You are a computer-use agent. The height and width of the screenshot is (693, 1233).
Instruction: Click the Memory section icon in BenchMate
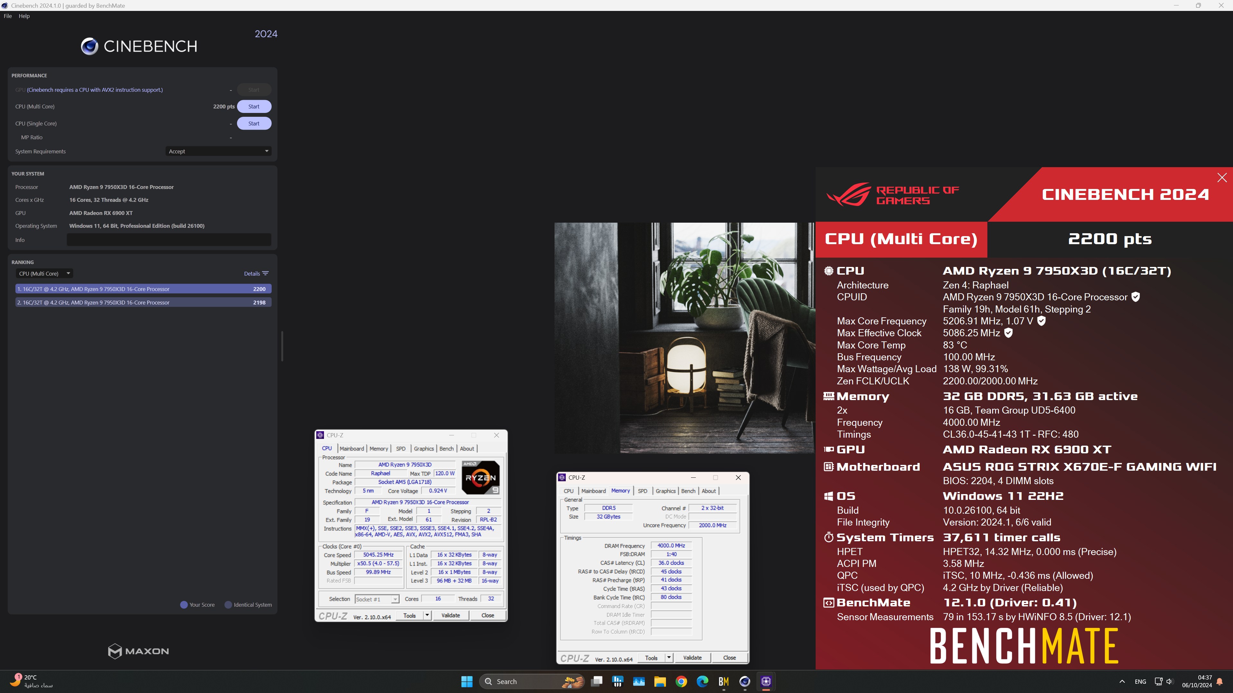coord(828,396)
